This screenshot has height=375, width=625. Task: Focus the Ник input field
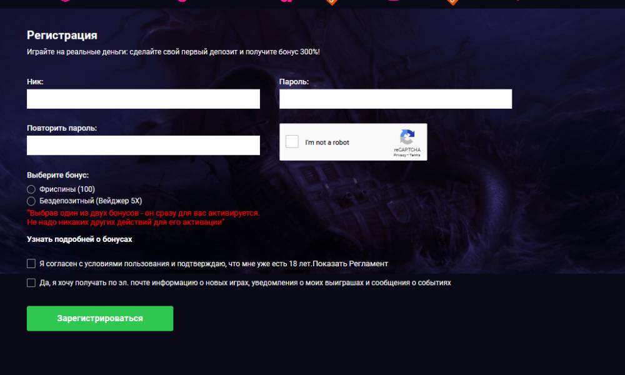[x=143, y=99]
